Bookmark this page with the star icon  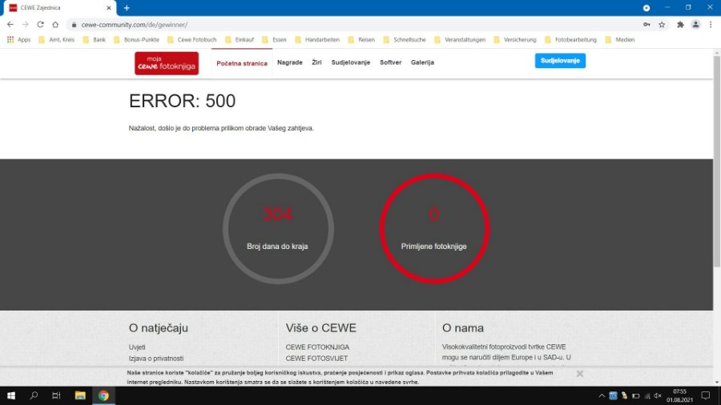tap(662, 25)
